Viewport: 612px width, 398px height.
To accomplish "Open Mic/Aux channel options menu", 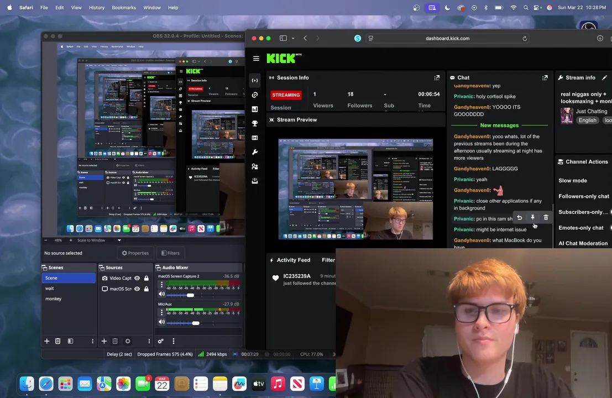I will pyautogui.click(x=161, y=312).
